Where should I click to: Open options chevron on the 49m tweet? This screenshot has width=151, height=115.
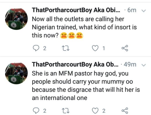[144, 65]
